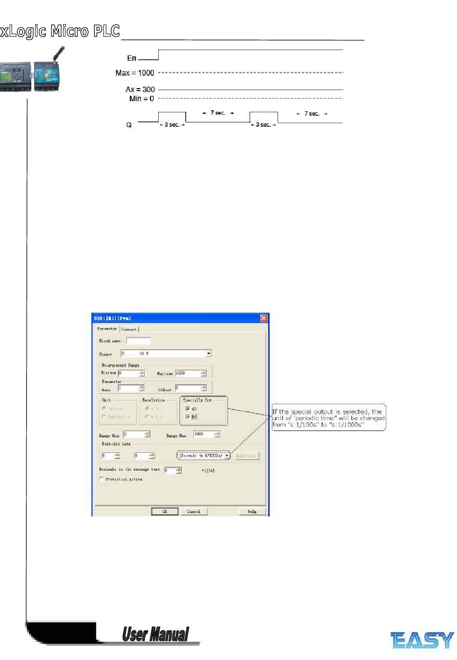
Task: Click the Range Max spinner arrows
Action: click(x=217, y=434)
